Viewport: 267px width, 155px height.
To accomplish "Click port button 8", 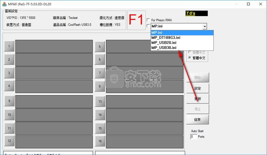I will [x=100, y=86].
